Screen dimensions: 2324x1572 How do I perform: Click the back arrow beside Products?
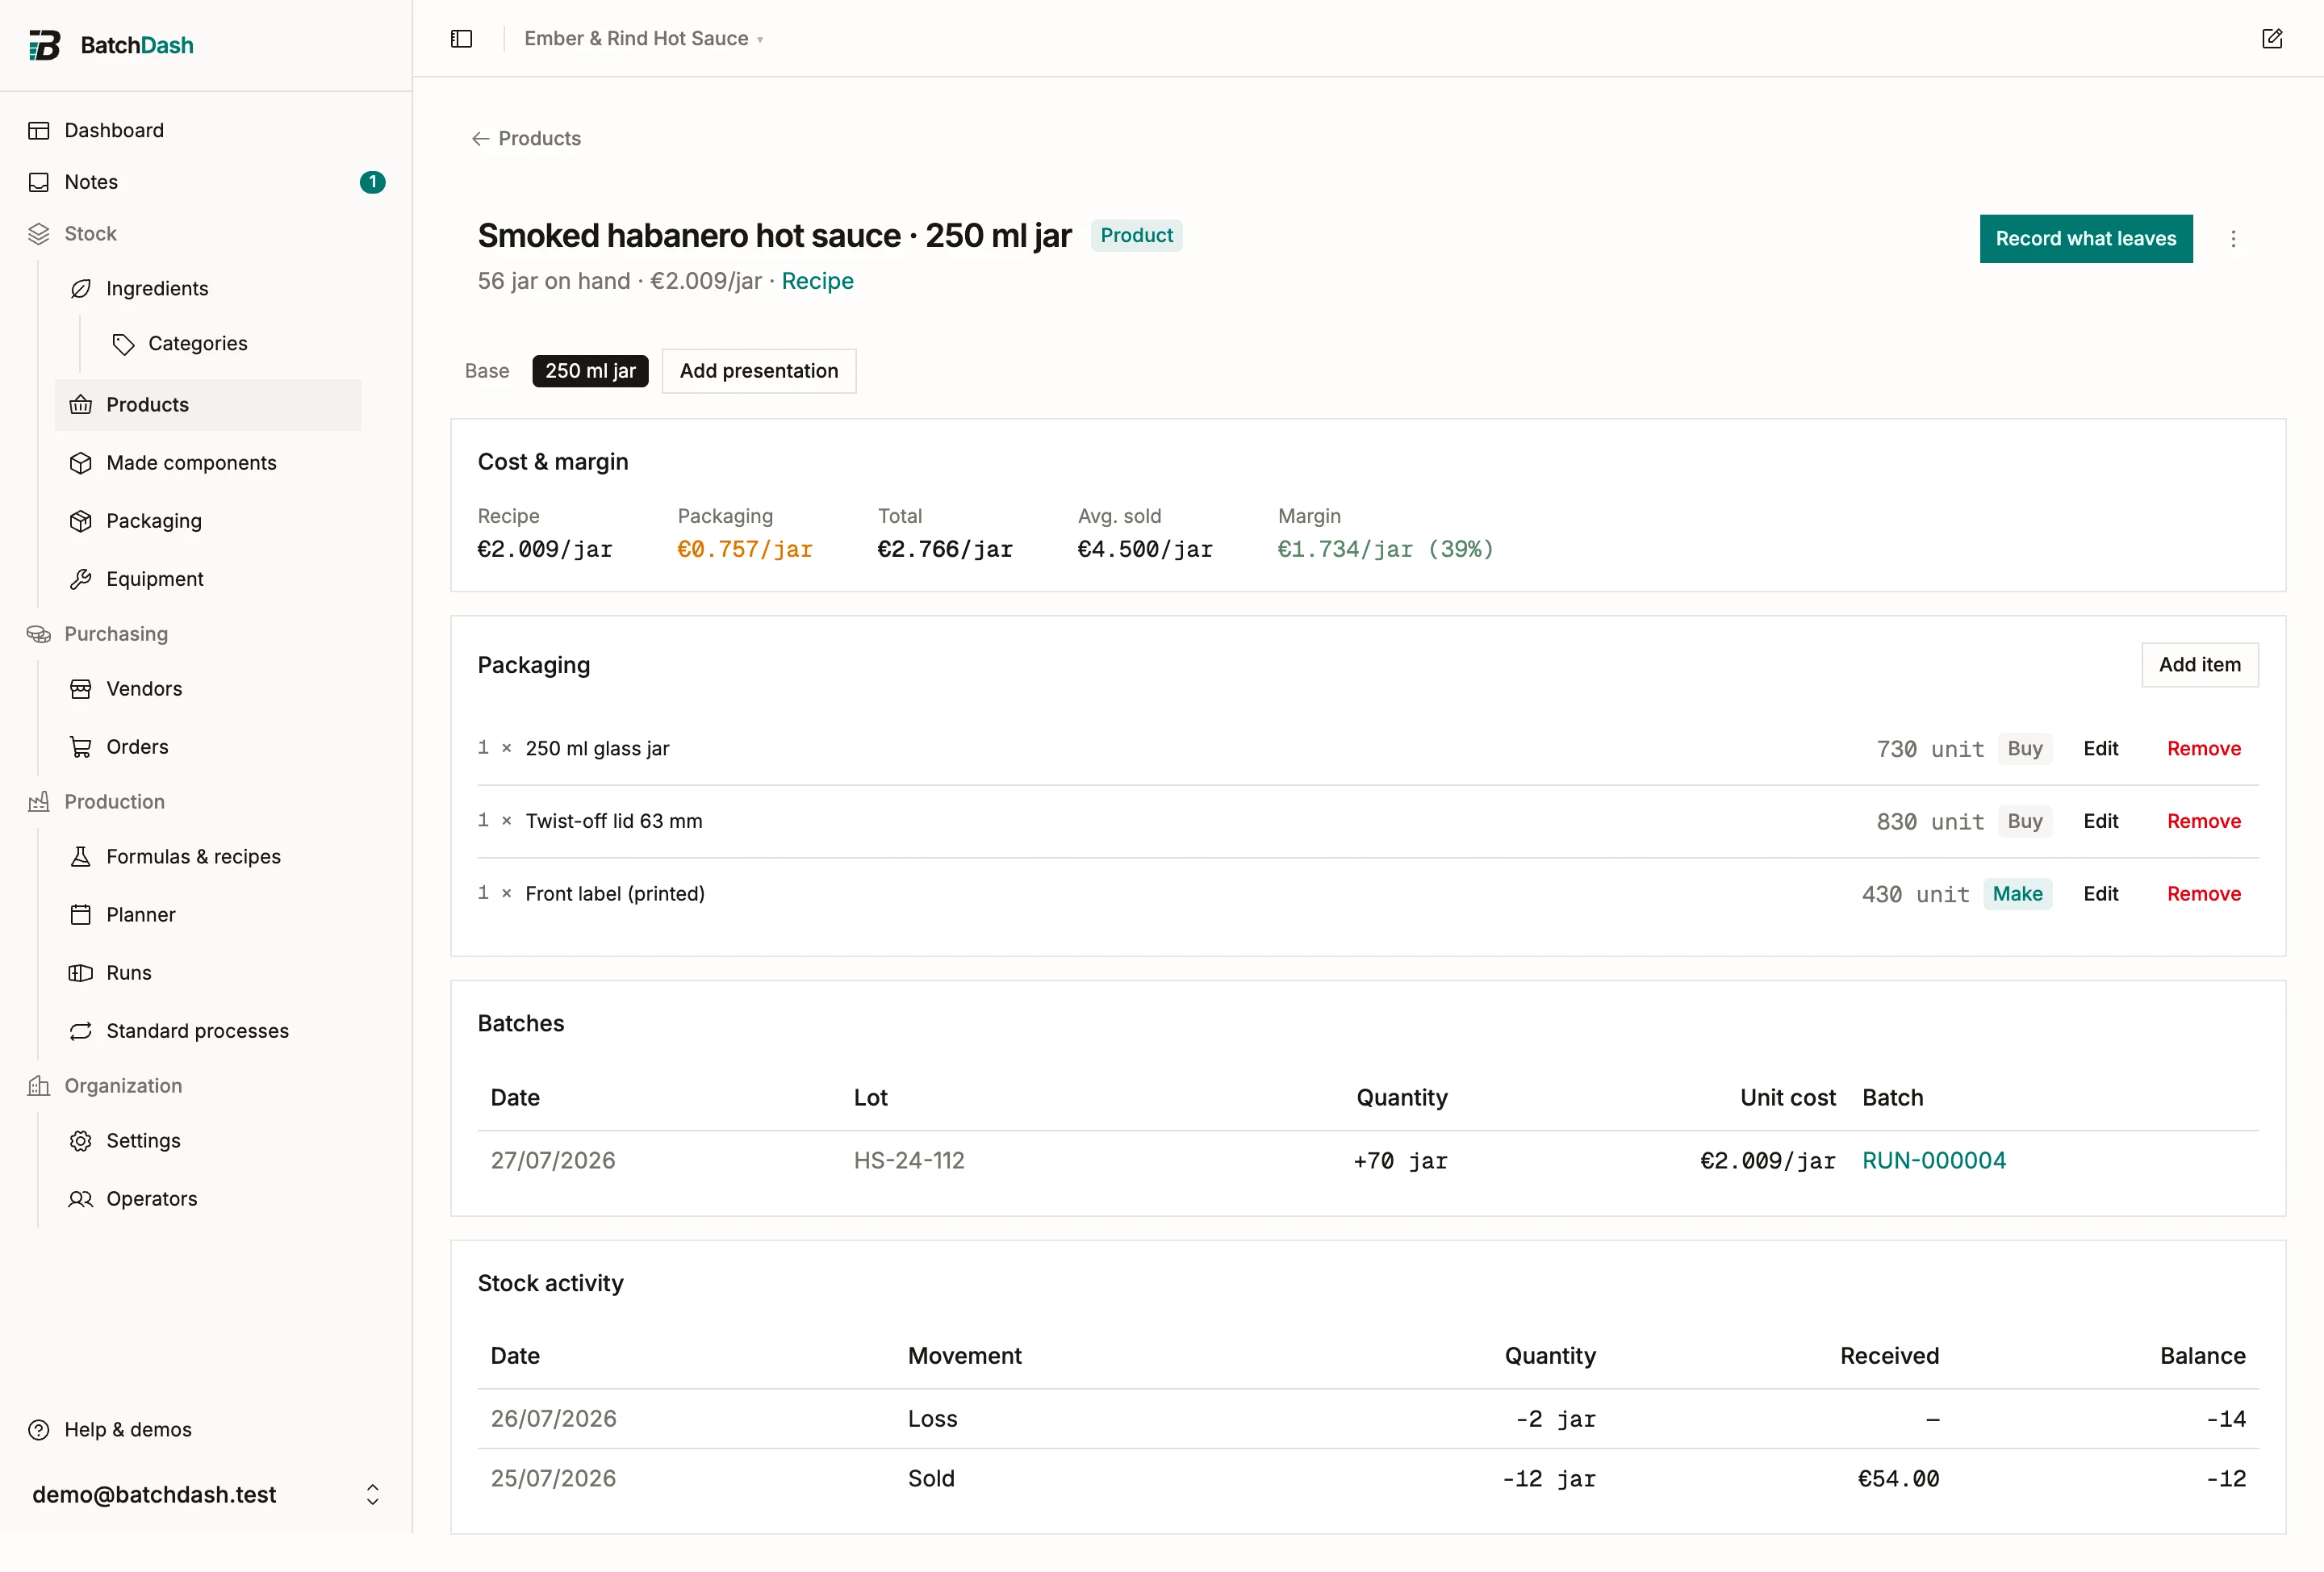[481, 139]
